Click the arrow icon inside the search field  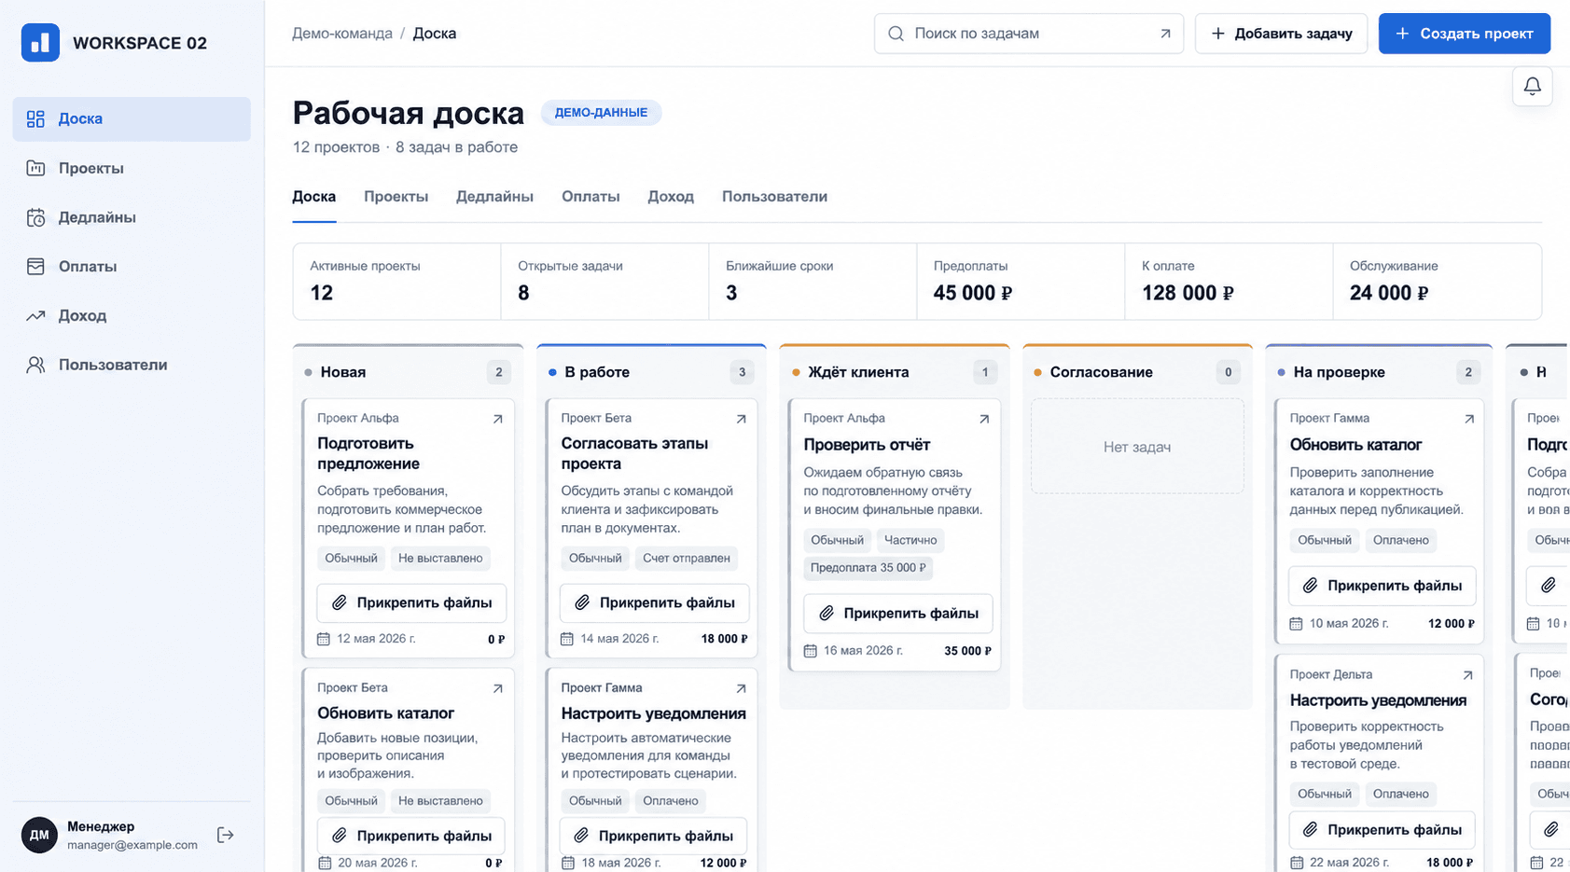point(1165,34)
